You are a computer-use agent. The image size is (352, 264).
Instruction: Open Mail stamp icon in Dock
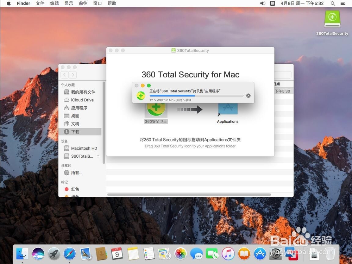[x=86, y=254]
